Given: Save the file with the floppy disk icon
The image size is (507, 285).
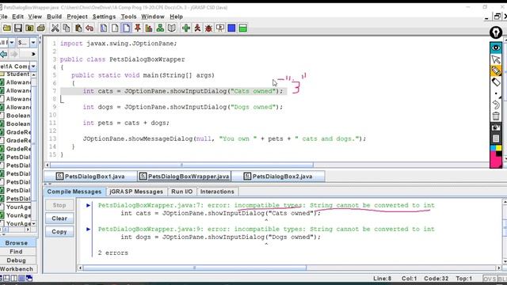Looking at the screenshot, I should click(18, 28).
